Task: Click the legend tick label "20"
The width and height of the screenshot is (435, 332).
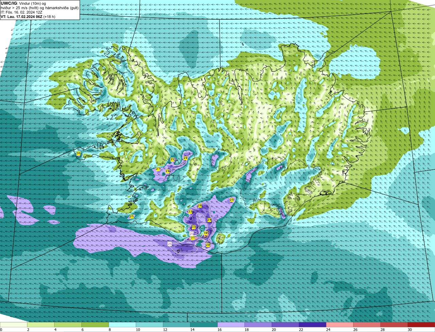Action: pos(274,330)
